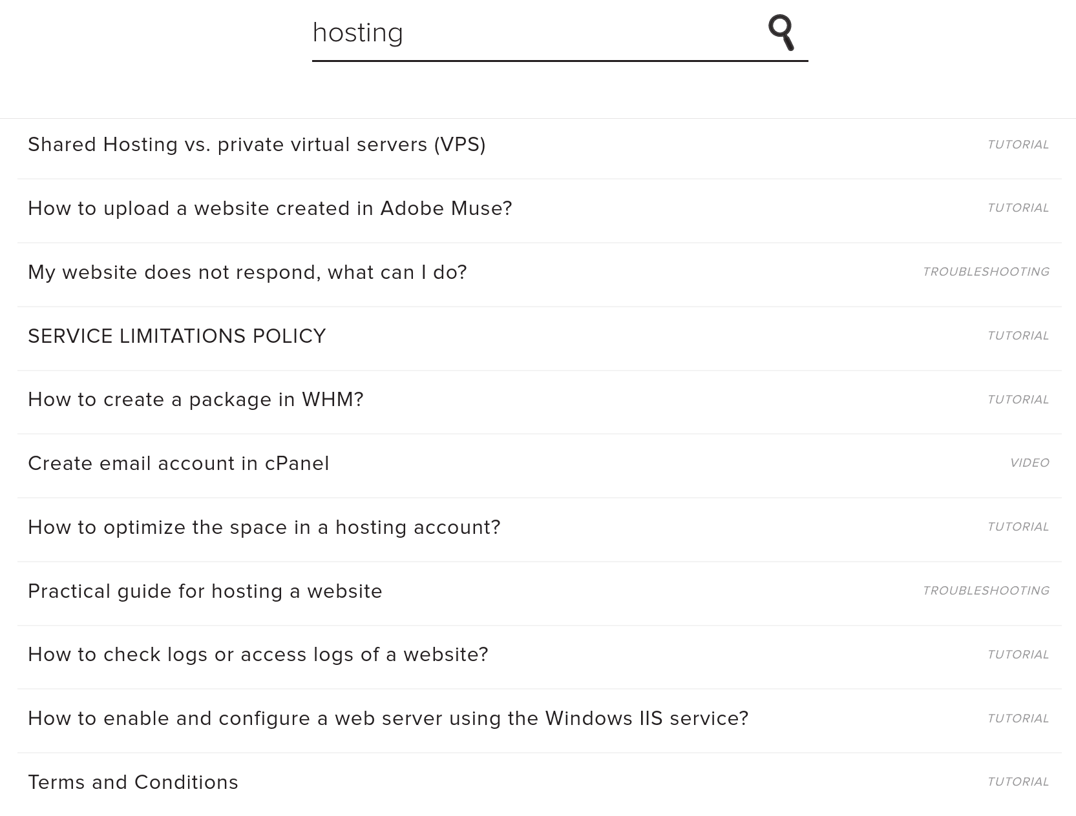Open "Create email account in cPanel" video

click(x=178, y=464)
